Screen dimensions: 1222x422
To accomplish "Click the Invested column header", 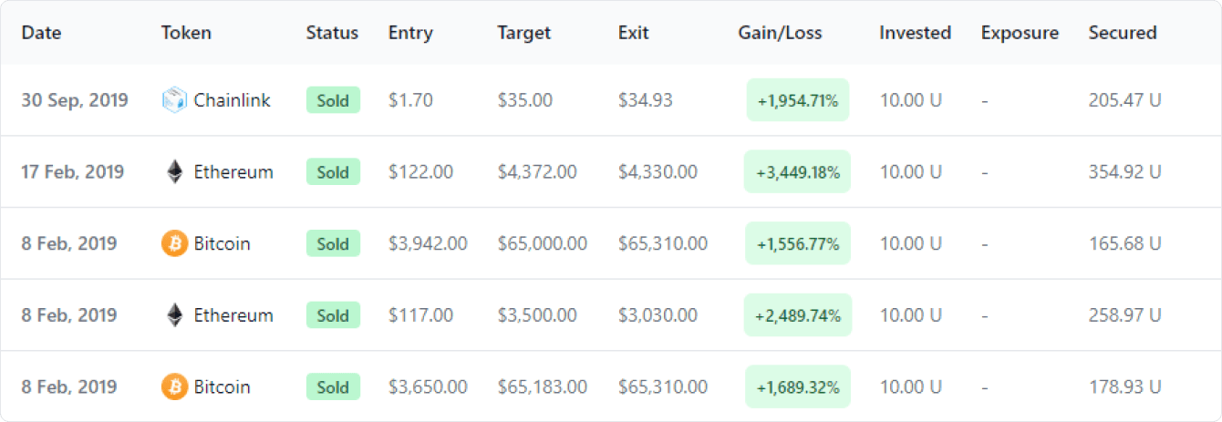I will click(915, 33).
